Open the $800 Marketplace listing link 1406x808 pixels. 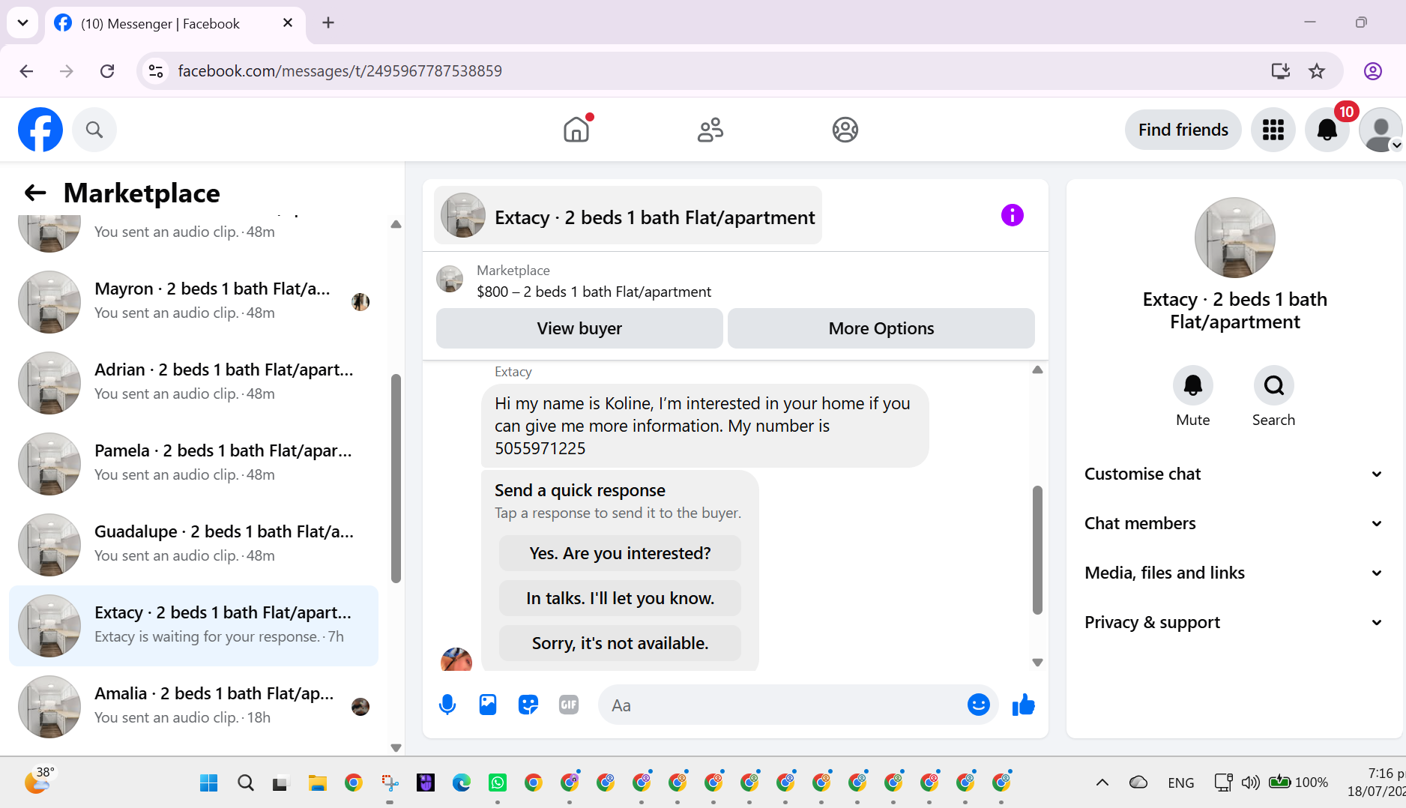click(594, 292)
